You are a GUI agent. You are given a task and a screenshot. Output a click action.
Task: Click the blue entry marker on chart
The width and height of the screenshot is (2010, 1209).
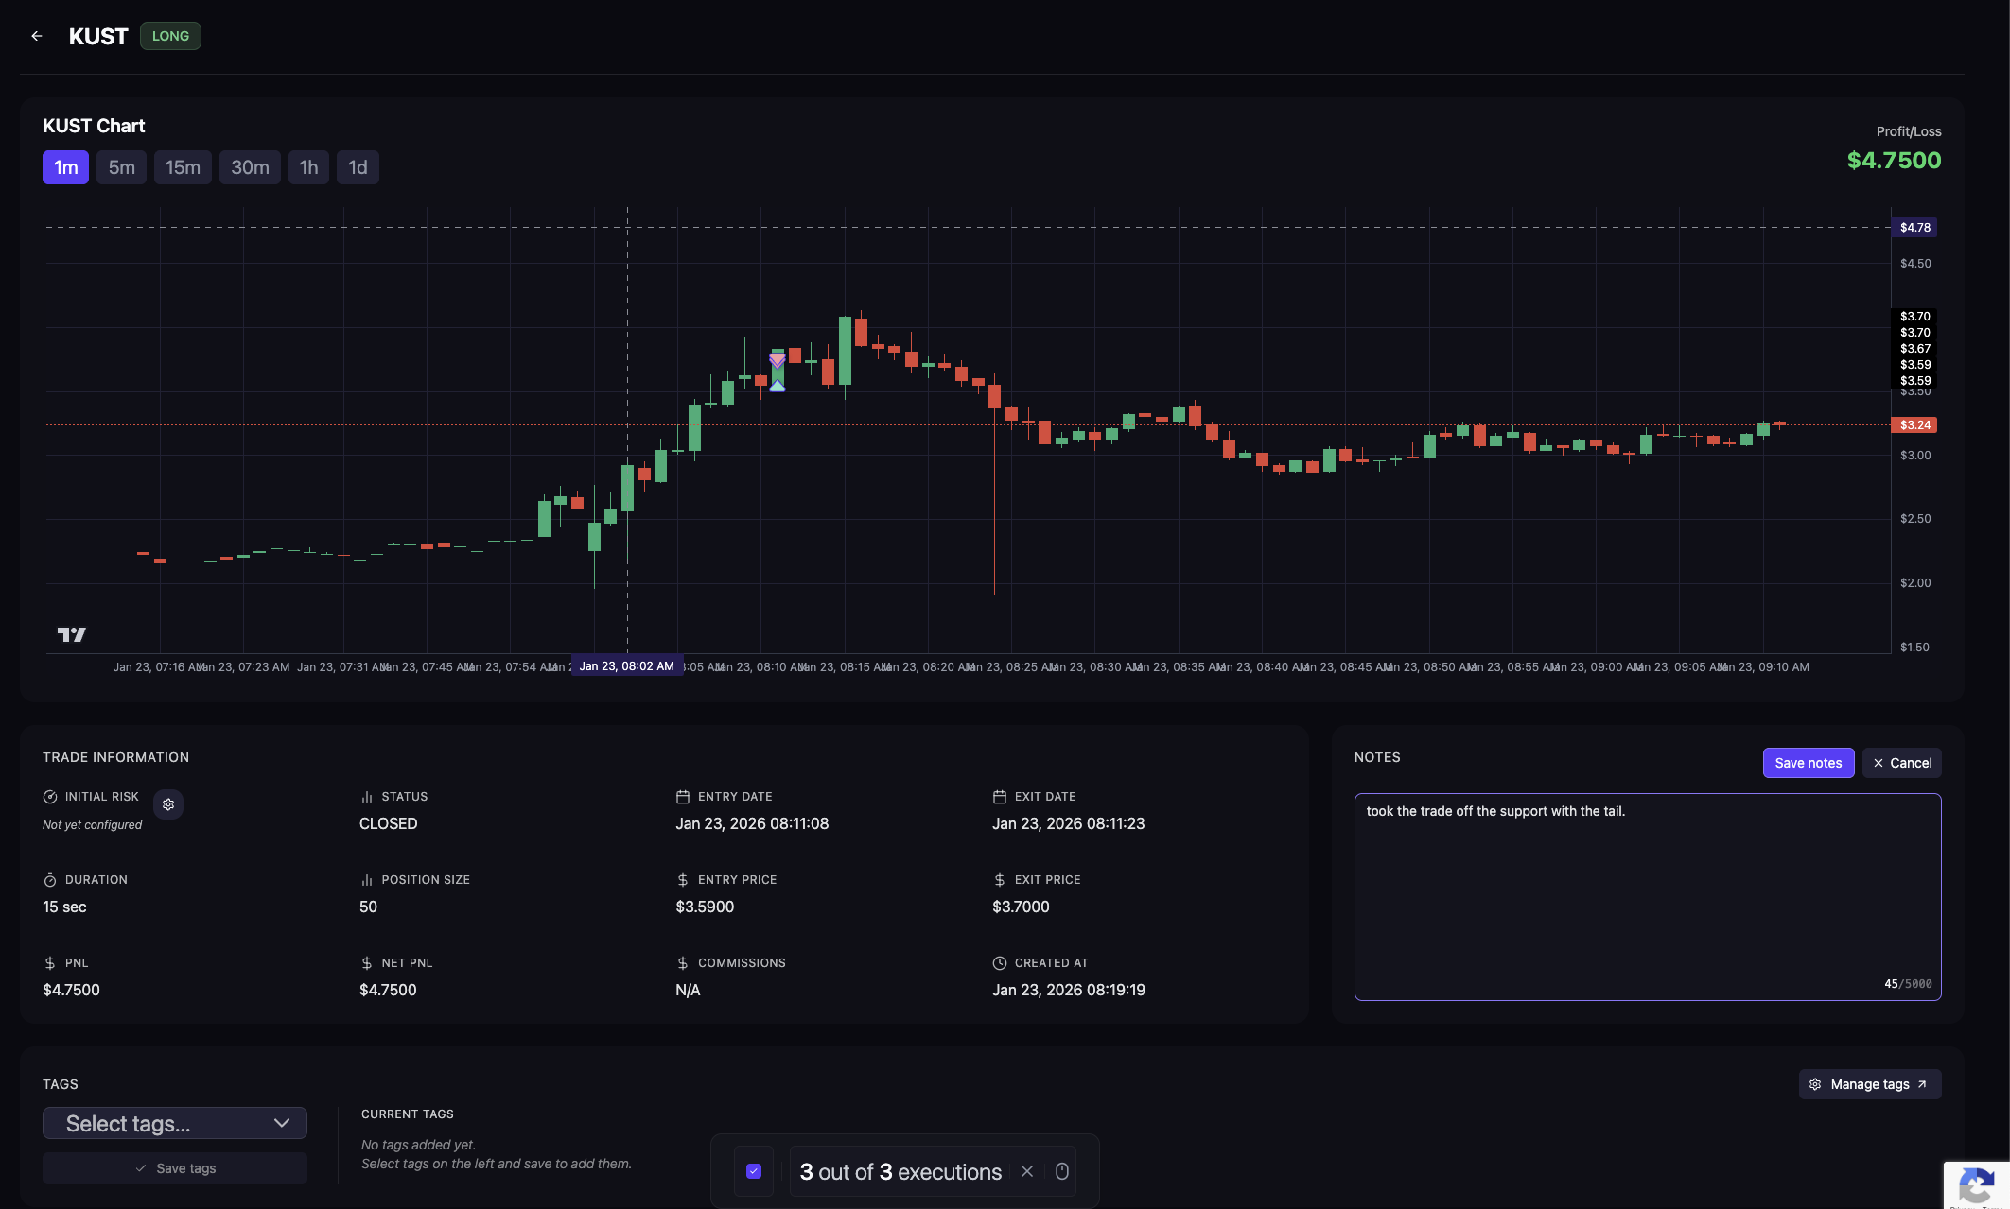[777, 385]
